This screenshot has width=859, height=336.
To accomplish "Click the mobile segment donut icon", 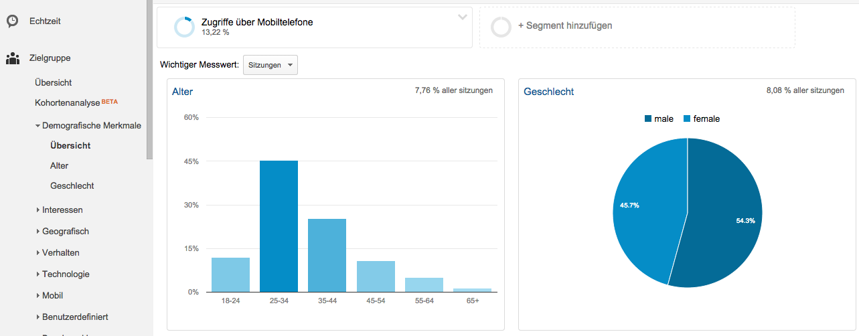I will click(184, 27).
